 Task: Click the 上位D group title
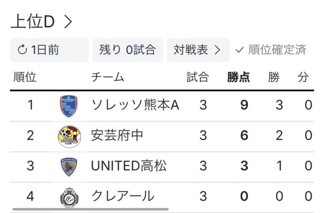click(32, 22)
